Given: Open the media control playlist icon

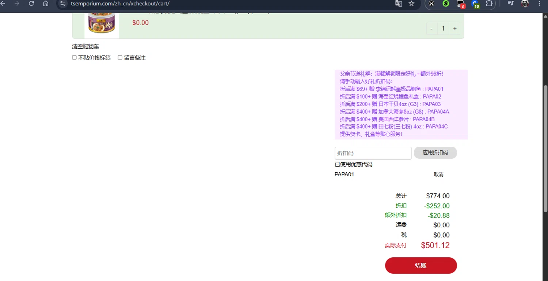Looking at the screenshot, I should tap(511, 3).
